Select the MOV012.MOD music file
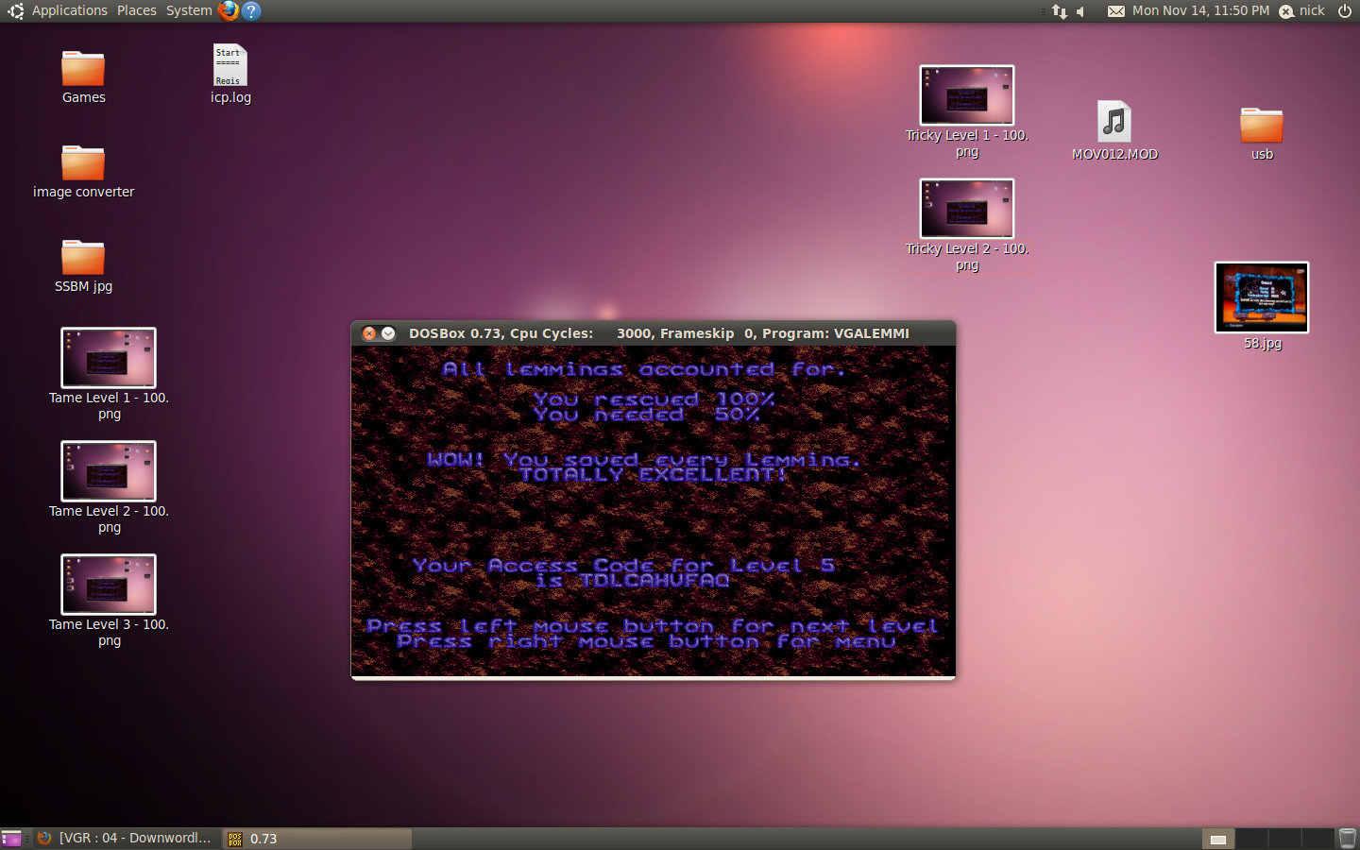This screenshot has width=1360, height=850. coord(1114,123)
